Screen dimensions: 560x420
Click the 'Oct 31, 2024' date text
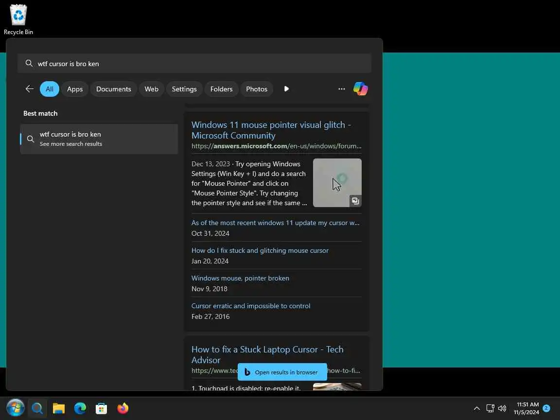point(210,233)
